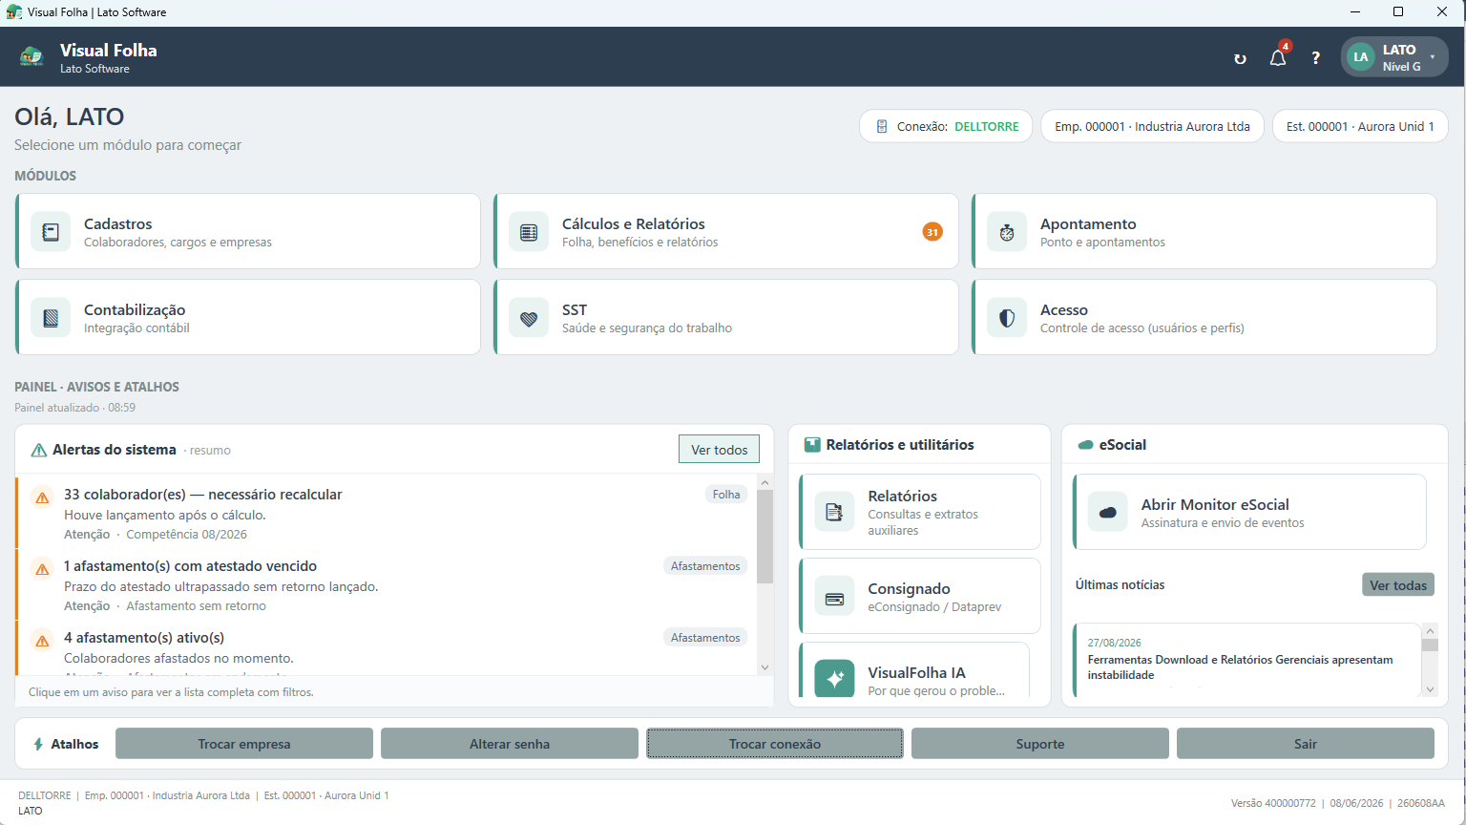Click the Suporte shortcut button
The height and width of the screenshot is (825, 1466).
1040,744
